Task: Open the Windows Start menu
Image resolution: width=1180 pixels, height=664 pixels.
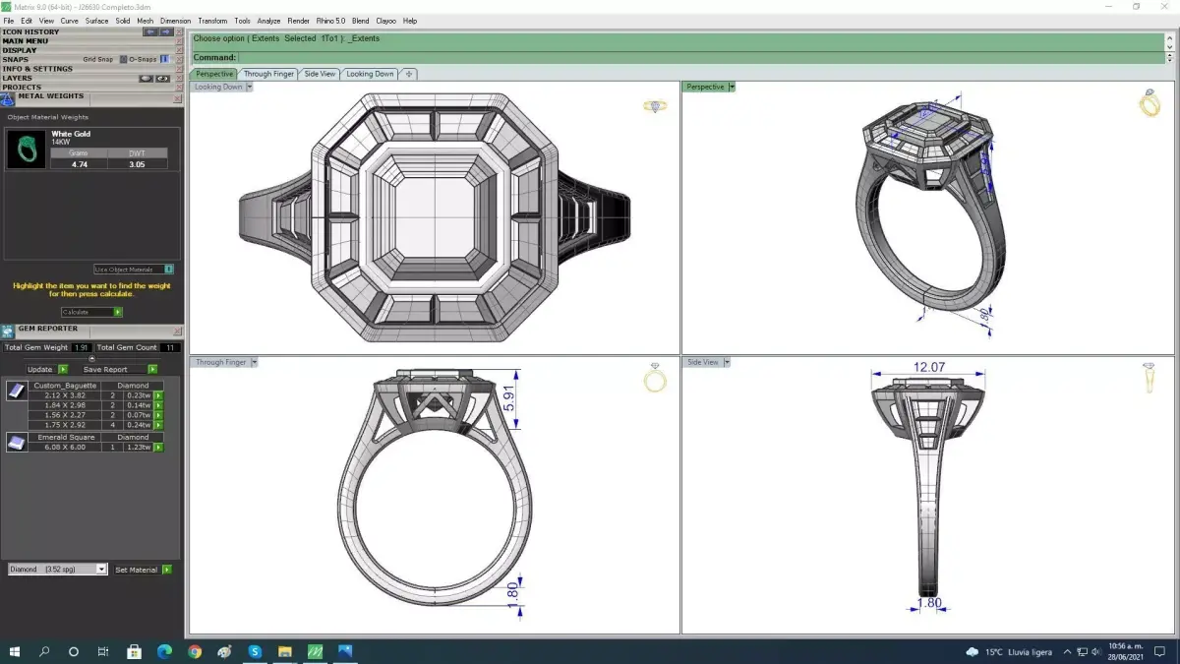Action: pyautogui.click(x=15, y=651)
